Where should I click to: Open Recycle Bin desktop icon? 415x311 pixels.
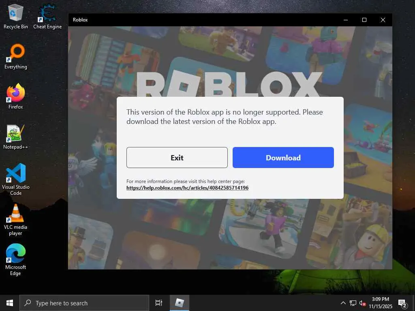pyautogui.click(x=16, y=16)
